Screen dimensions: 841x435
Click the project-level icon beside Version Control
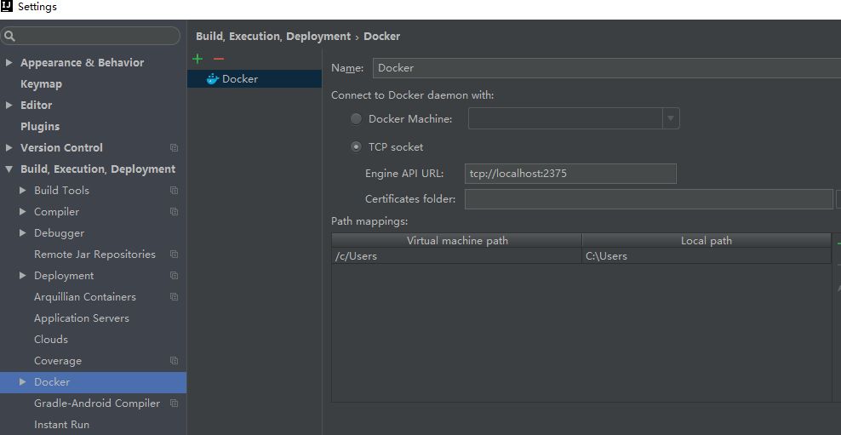[x=174, y=147]
